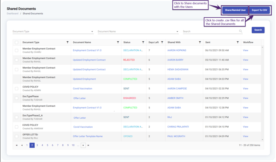The width and height of the screenshot is (276, 162).
Task: View workflow for AMBER SMITH row
Action: 246,98
